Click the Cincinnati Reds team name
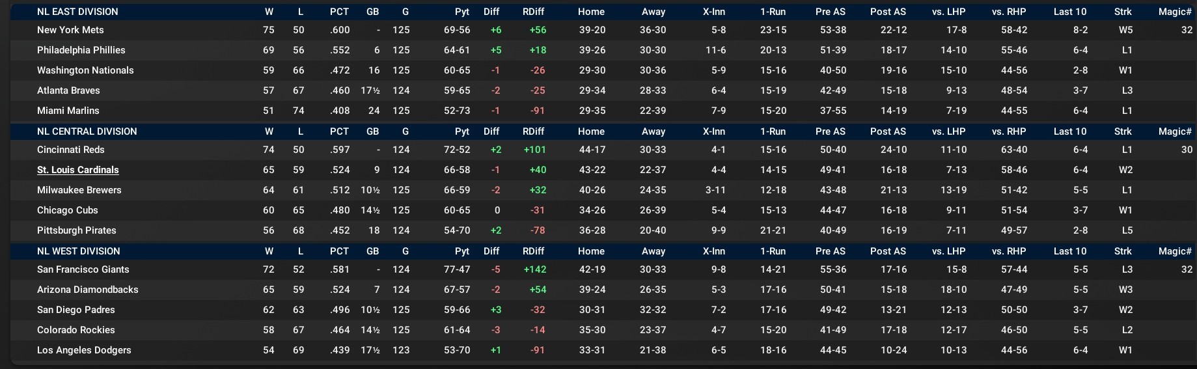The width and height of the screenshot is (1197, 369). (x=70, y=150)
